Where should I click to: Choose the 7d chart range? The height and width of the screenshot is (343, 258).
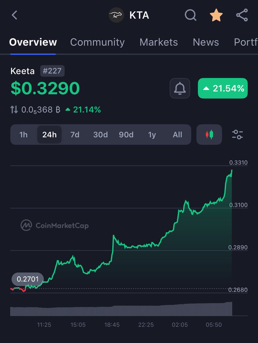[x=75, y=134]
